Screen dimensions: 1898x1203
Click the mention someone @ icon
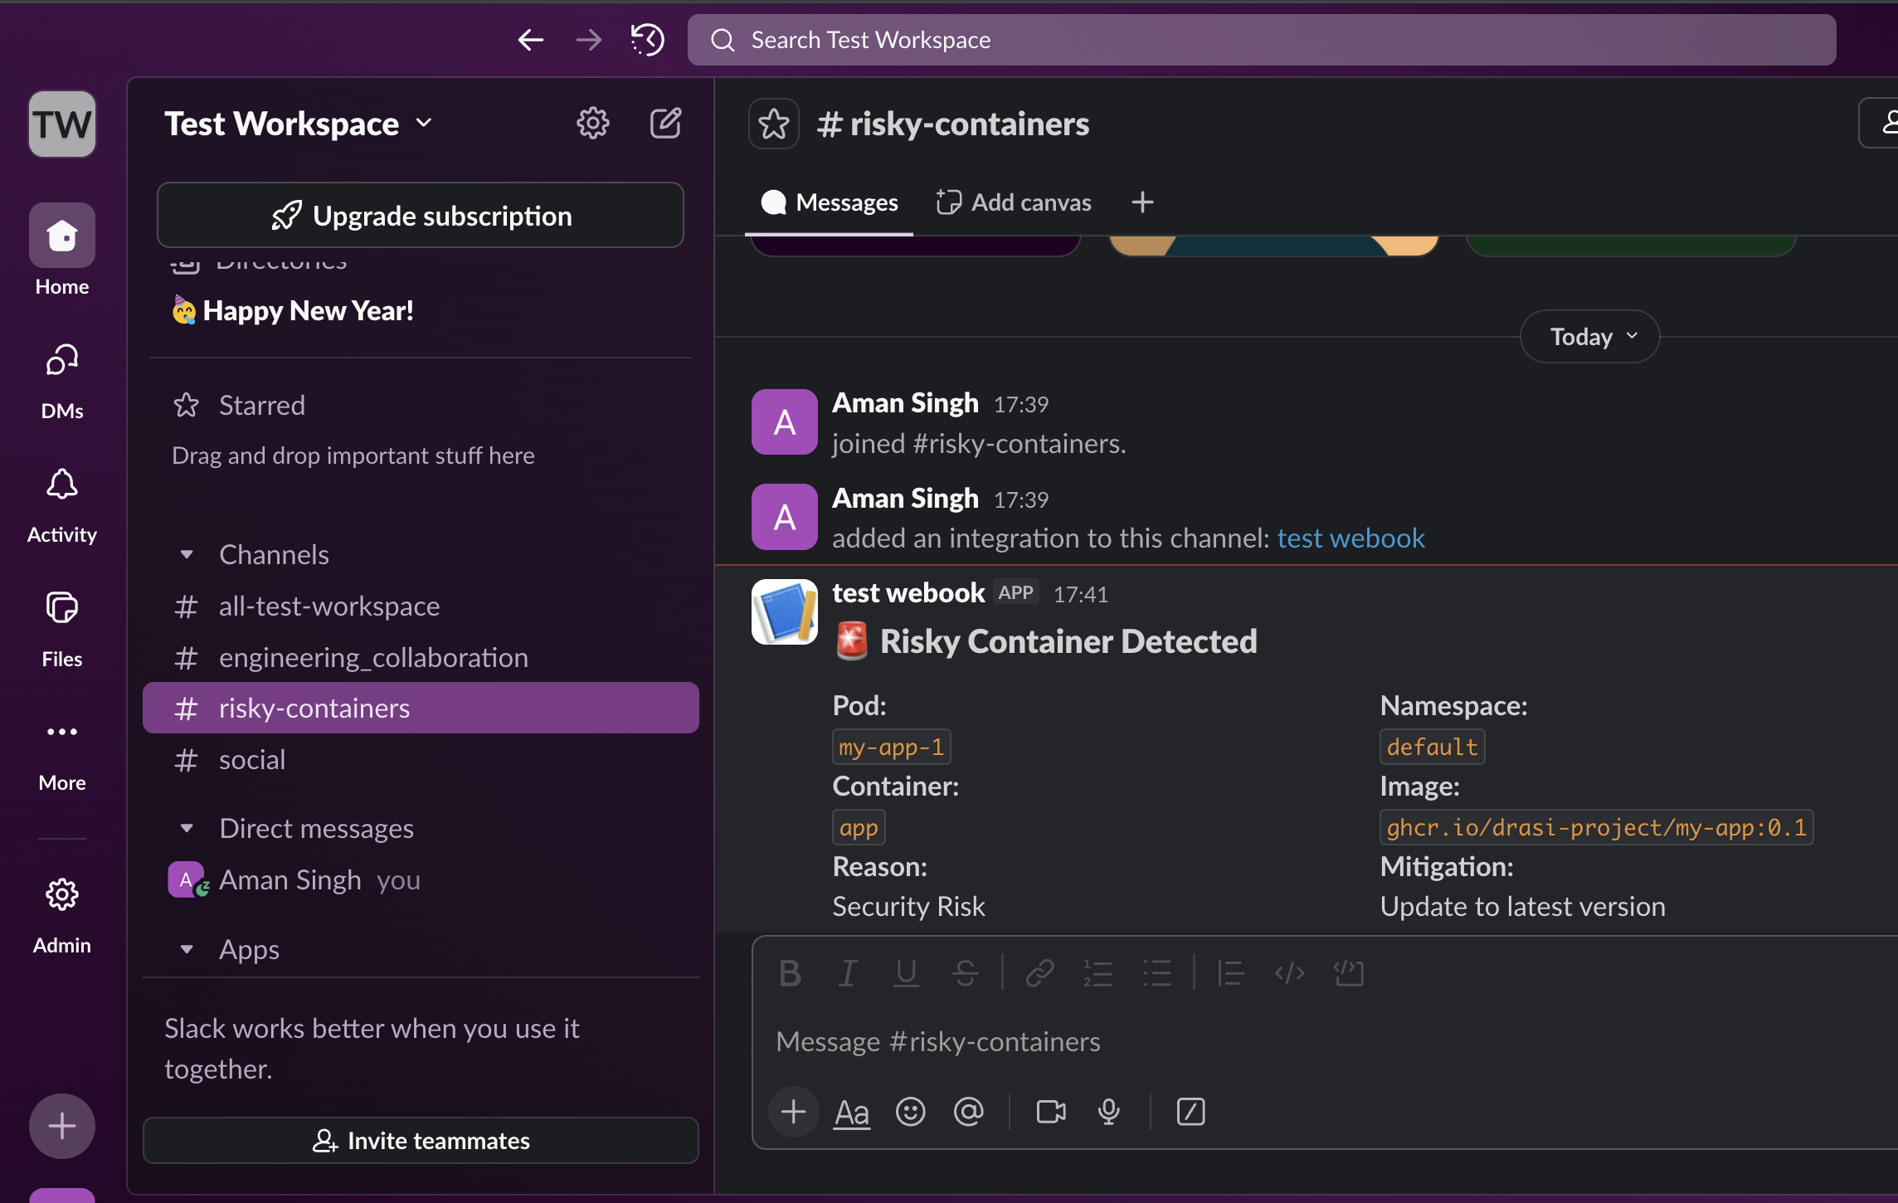point(968,1111)
